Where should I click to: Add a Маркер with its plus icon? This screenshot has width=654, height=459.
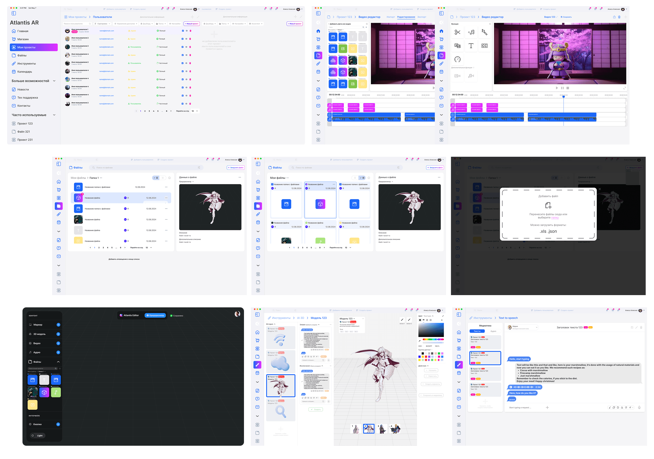59,325
